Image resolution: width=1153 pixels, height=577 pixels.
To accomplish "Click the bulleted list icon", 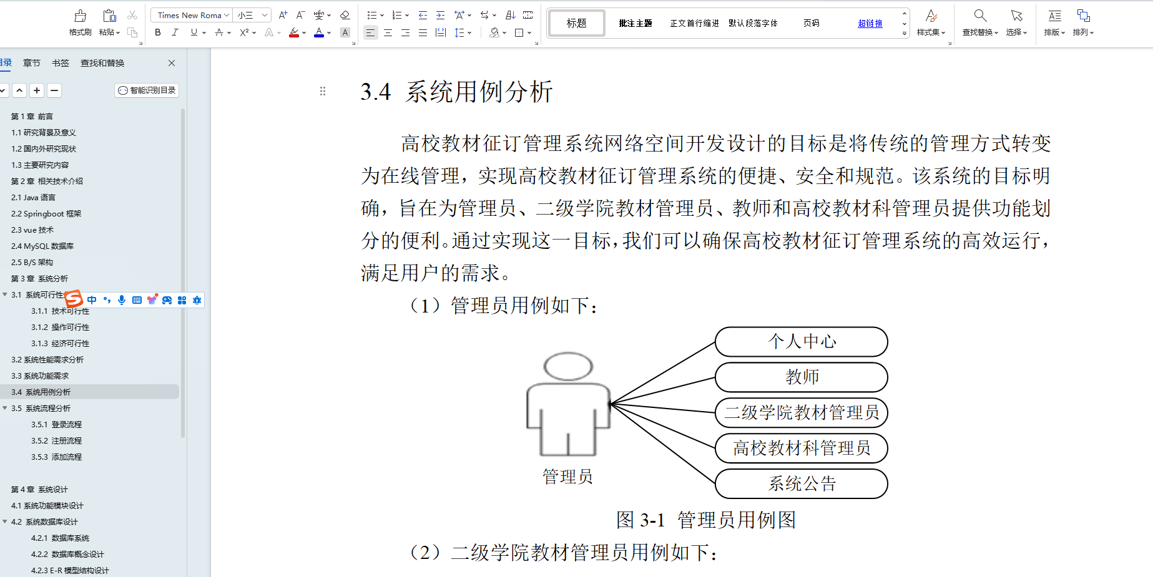I will (x=371, y=14).
